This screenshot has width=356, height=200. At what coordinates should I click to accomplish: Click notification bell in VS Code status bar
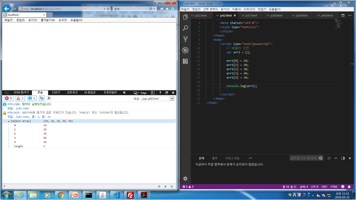click(x=349, y=187)
